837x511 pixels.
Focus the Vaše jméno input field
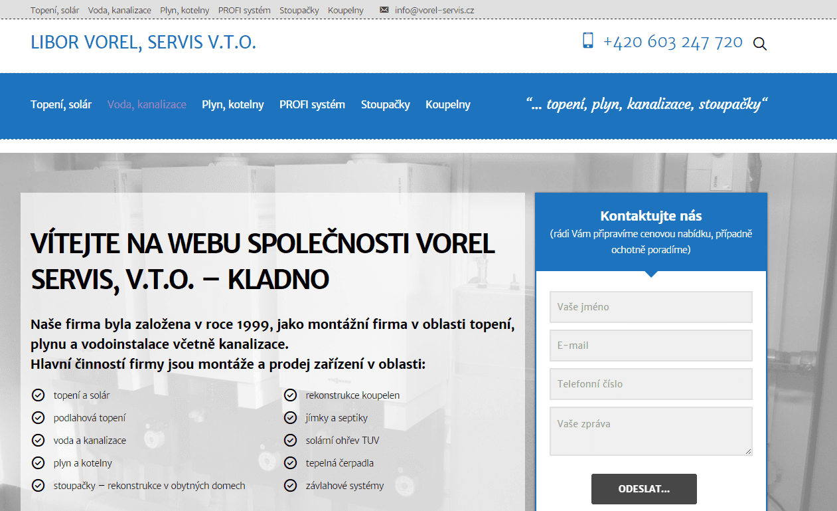pyautogui.click(x=651, y=307)
